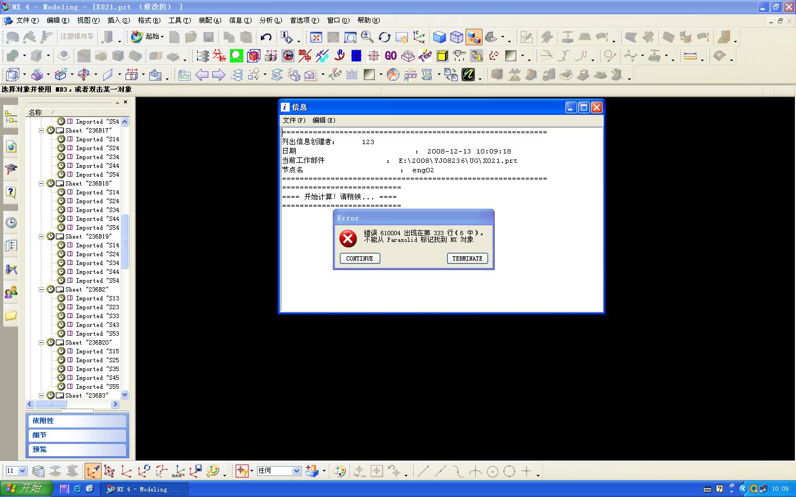Viewport: 796px width, 497px height.
Task: Toggle clock status of Sheet "236B17"
Action: (x=50, y=130)
